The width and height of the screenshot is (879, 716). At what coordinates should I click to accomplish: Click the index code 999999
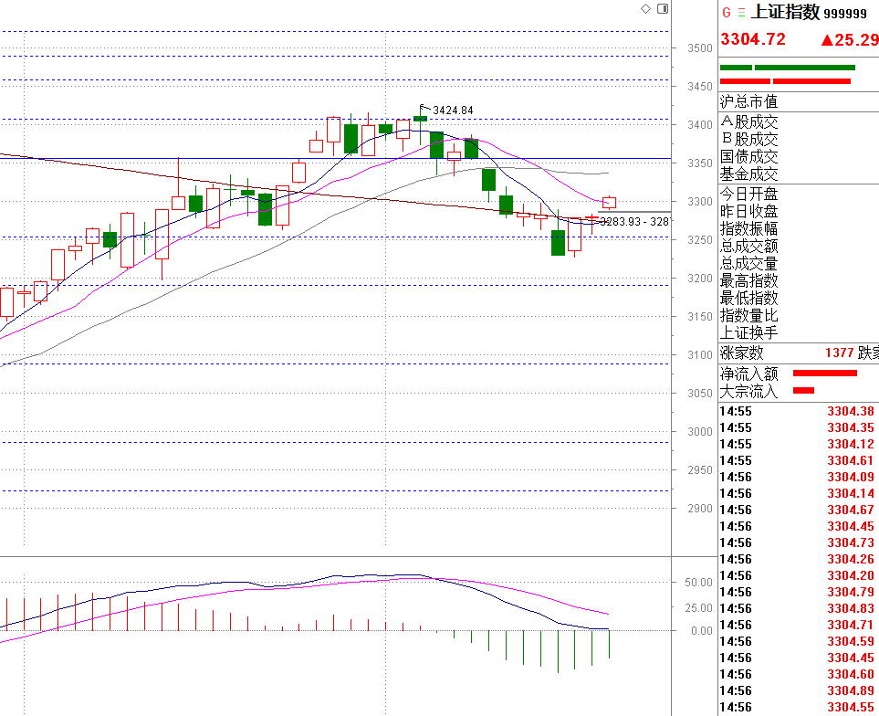(x=845, y=14)
